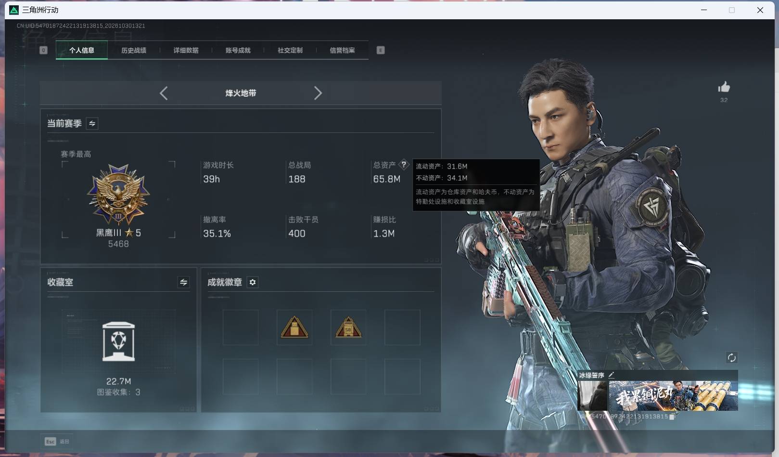Click the Q key hint left of the tabs
Screen dimensions: 779x457
pos(43,50)
